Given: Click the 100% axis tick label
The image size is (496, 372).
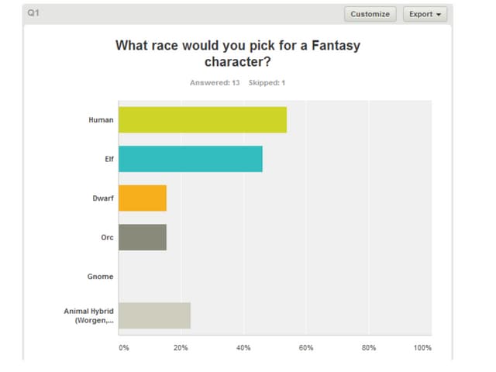Looking at the screenshot, I should click(x=422, y=348).
